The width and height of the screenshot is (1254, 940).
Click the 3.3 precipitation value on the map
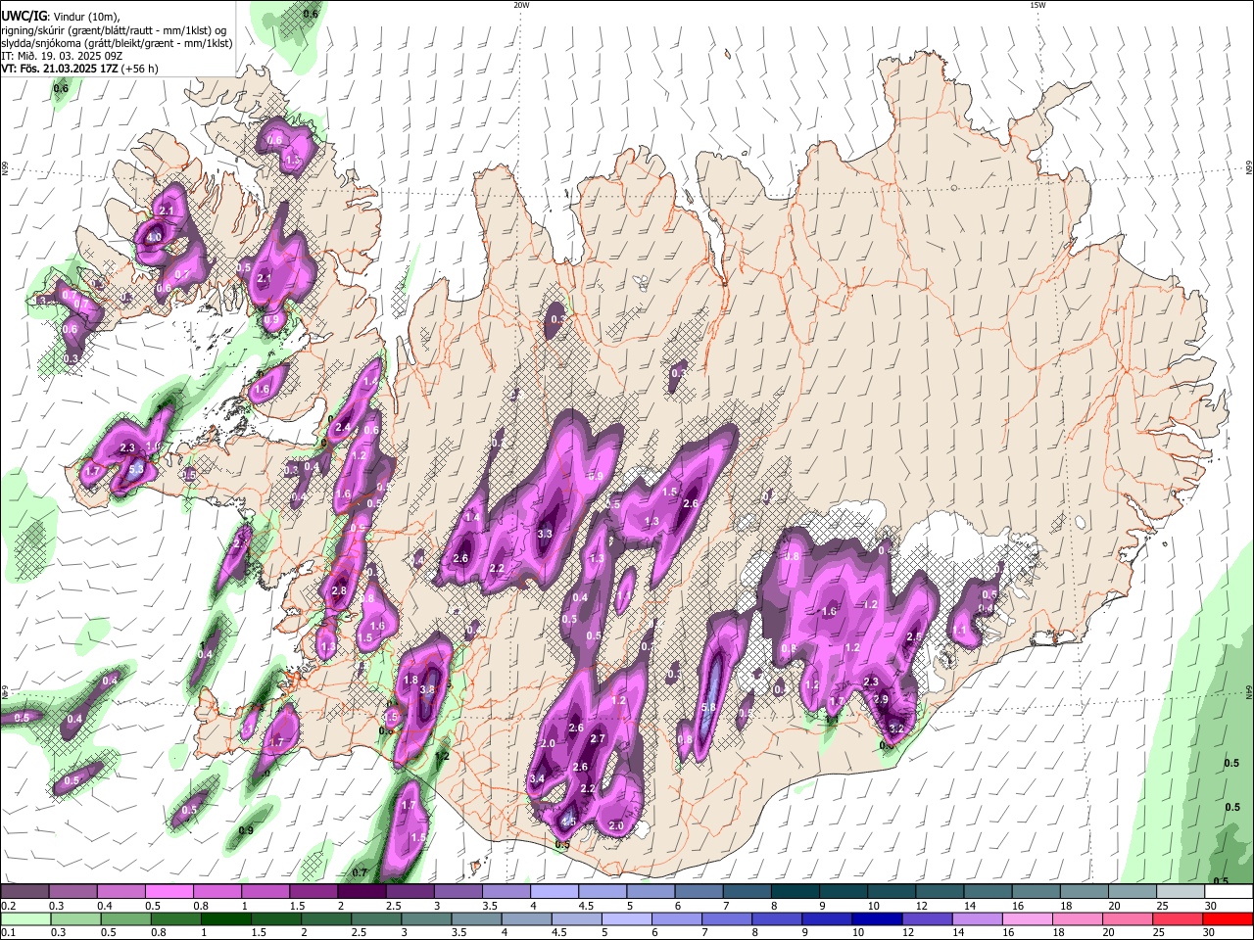(x=546, y=534)
